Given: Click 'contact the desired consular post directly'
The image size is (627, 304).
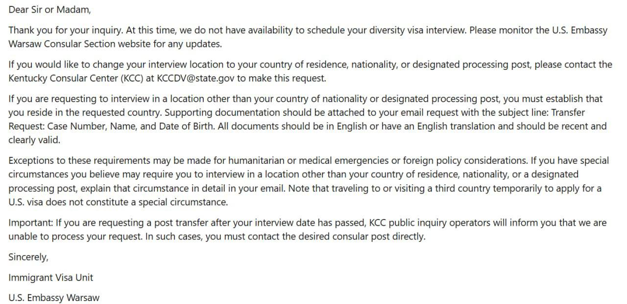Looking at the screenshot, I should point(343,237).
